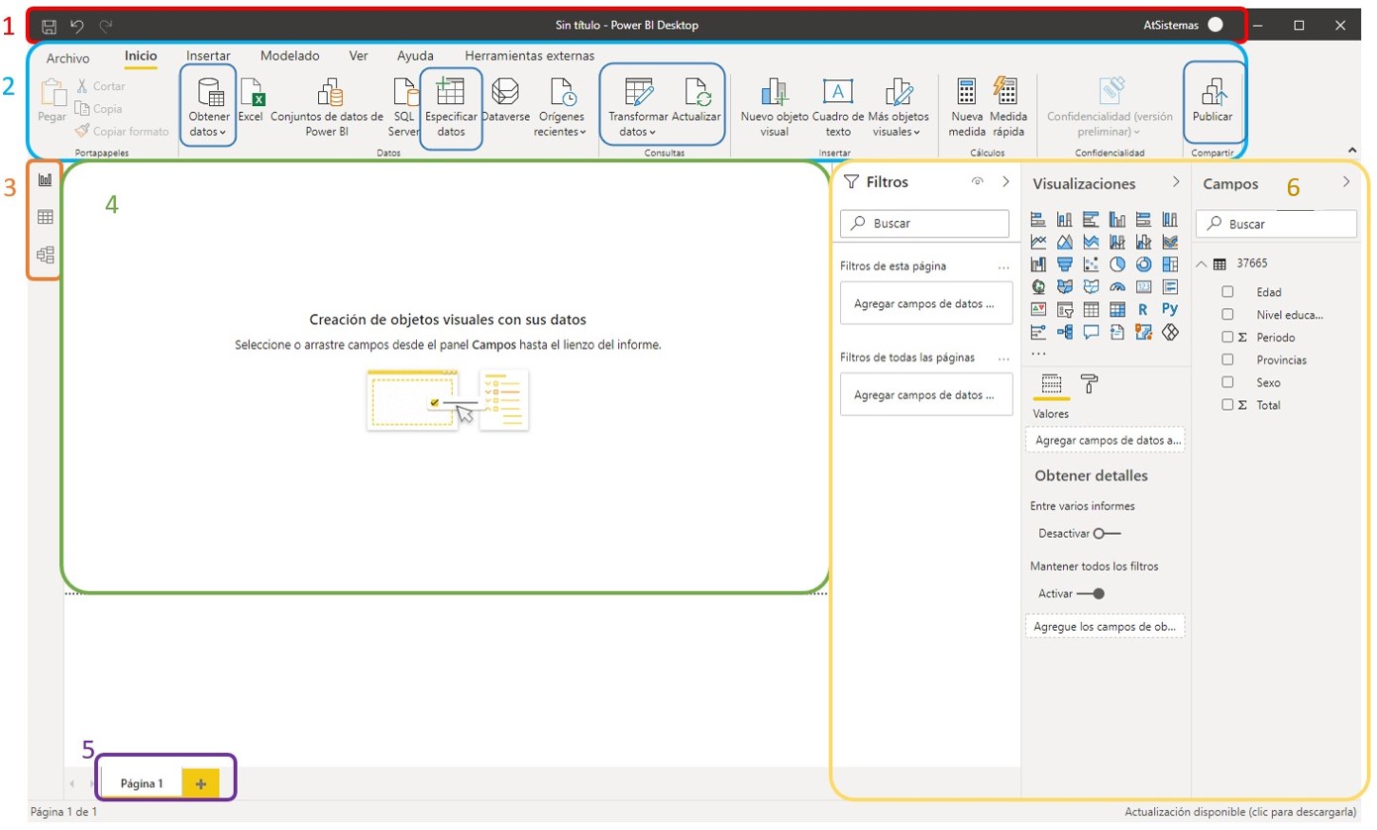Expand the Más objetos visuales dropdown
The image size is (1377, 830).
click(x=899, y=107)
